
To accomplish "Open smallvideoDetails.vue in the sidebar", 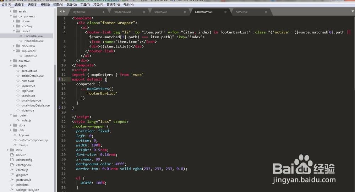I will pyautogui.click(x=35, y=105).
